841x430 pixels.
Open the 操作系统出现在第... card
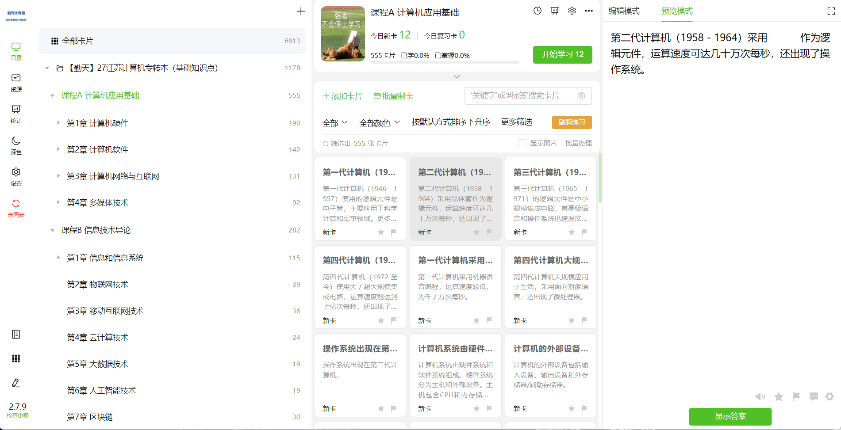click(360, 375)
